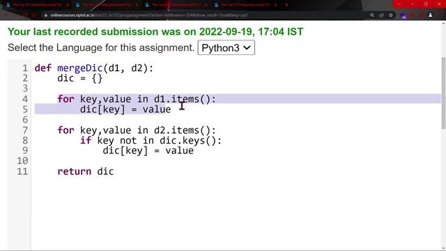Open a new browser tab with plus button
Screen dimensions: 446x251
click(286, 5)
